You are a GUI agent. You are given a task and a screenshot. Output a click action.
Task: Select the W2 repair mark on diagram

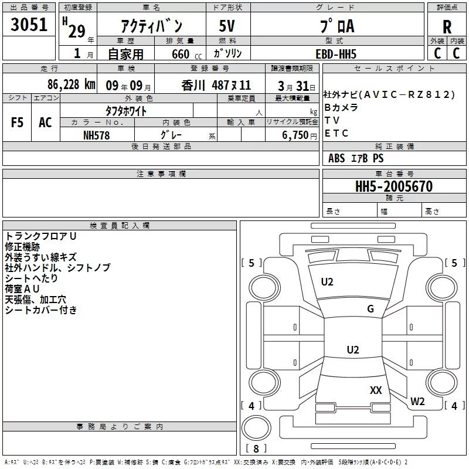pos(417,402)
